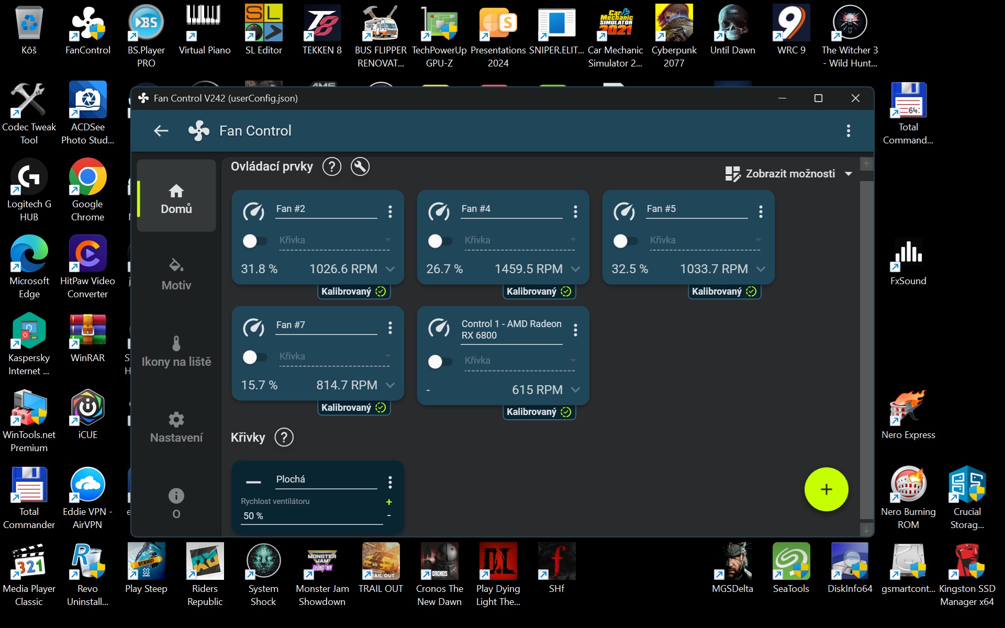Click the wrench icon beside Ovládací prvky
This screenshot has height=628, width=1005.
tap(360, 167)
